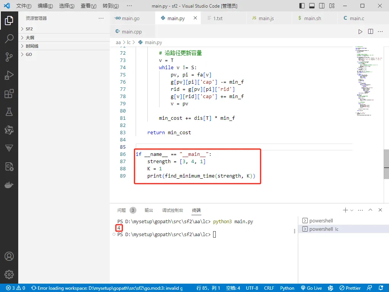Close the terminal panel
This screenshot has height=292, width=389.
(x=380, y=210)
